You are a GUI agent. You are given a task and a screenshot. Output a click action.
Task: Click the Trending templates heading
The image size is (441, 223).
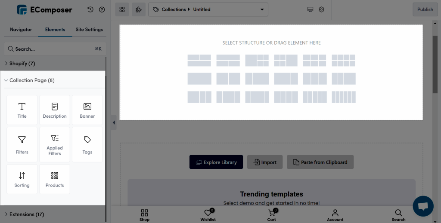pos(272,194)
